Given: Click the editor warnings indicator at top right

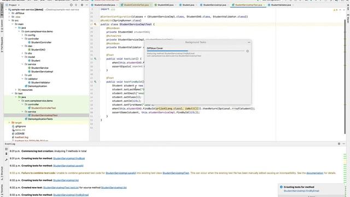Looking at the screenshot, I should click(335, 10).
